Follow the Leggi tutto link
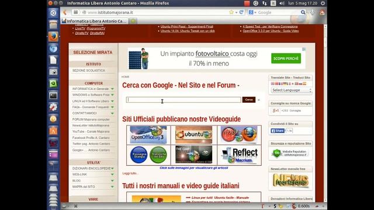The height and width of the screenshot is (210, 374). click(x=130, y=173)
